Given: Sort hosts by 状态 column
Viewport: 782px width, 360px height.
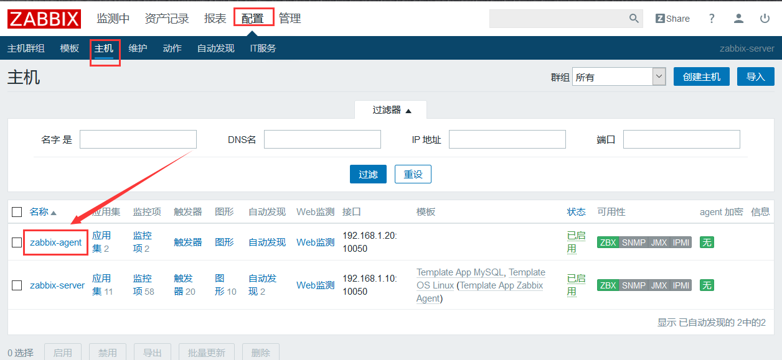Looking at the screenshot, I should coord(576,212).
